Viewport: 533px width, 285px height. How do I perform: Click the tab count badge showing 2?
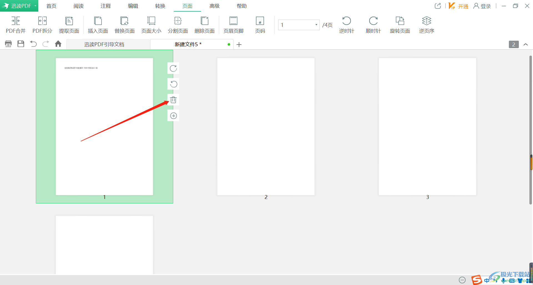click(514, 45)
